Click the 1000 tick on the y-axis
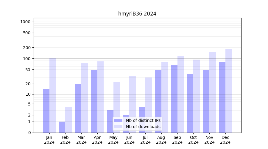 coord(25,22)
